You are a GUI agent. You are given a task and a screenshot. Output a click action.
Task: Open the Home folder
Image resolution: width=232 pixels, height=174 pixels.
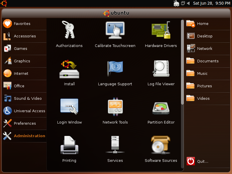(202, 24)
